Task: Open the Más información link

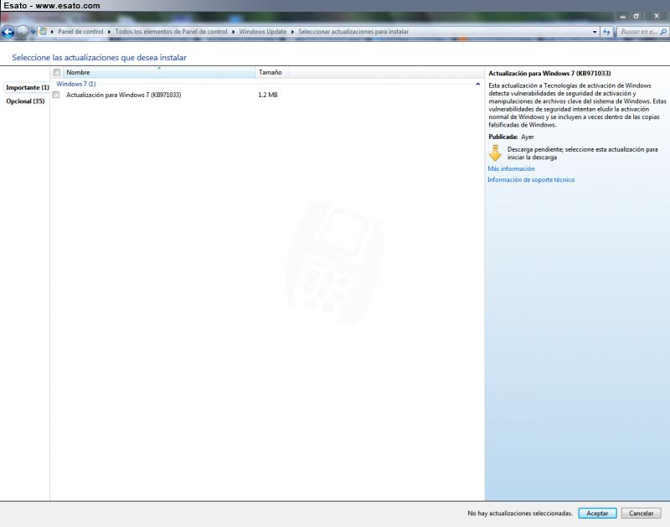Action: tap(511, 169)
